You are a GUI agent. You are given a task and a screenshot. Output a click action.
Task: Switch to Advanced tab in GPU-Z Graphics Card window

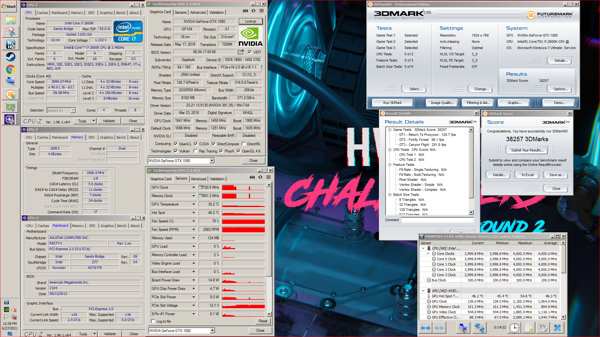198,12
